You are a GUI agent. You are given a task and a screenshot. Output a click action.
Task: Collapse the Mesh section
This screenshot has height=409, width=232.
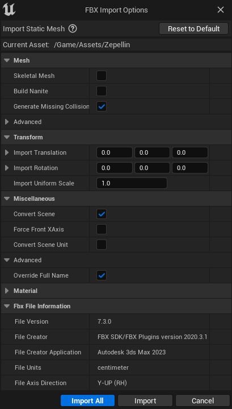point(7,60)
